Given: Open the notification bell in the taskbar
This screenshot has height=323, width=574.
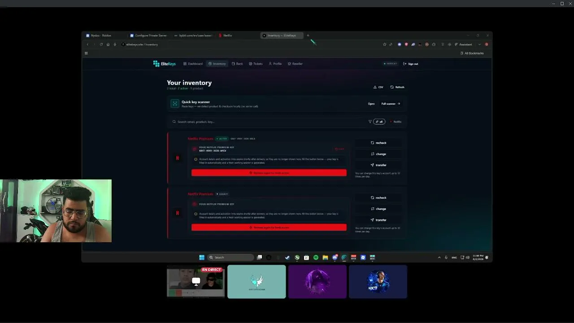Looking at the screenshot, I should tap(487, 258).
